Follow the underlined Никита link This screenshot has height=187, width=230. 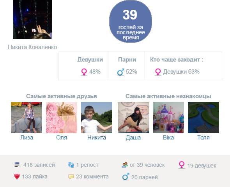pos(97,138)
